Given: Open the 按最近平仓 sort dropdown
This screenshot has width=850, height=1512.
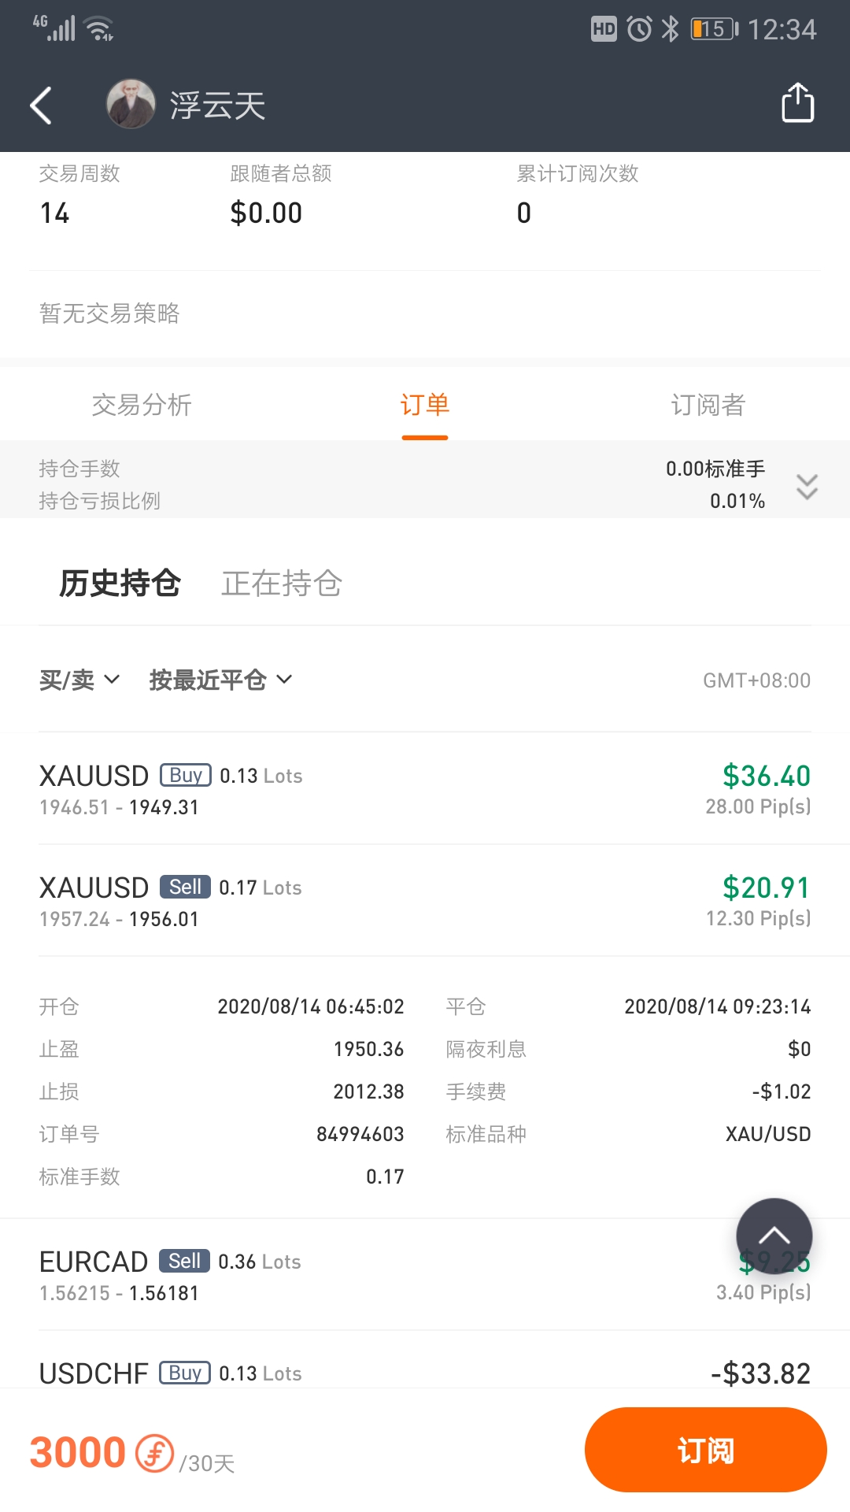Looking at the screenshot, I should pos(221,680).
